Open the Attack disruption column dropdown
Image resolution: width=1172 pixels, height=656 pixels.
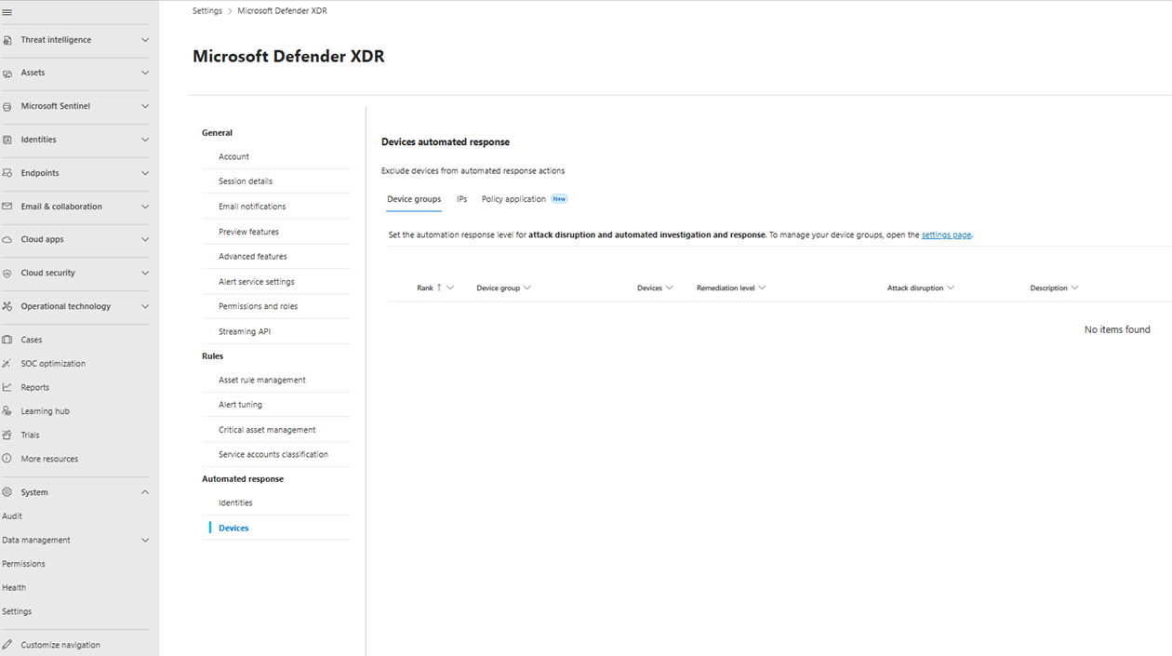(x=951, y=288)
